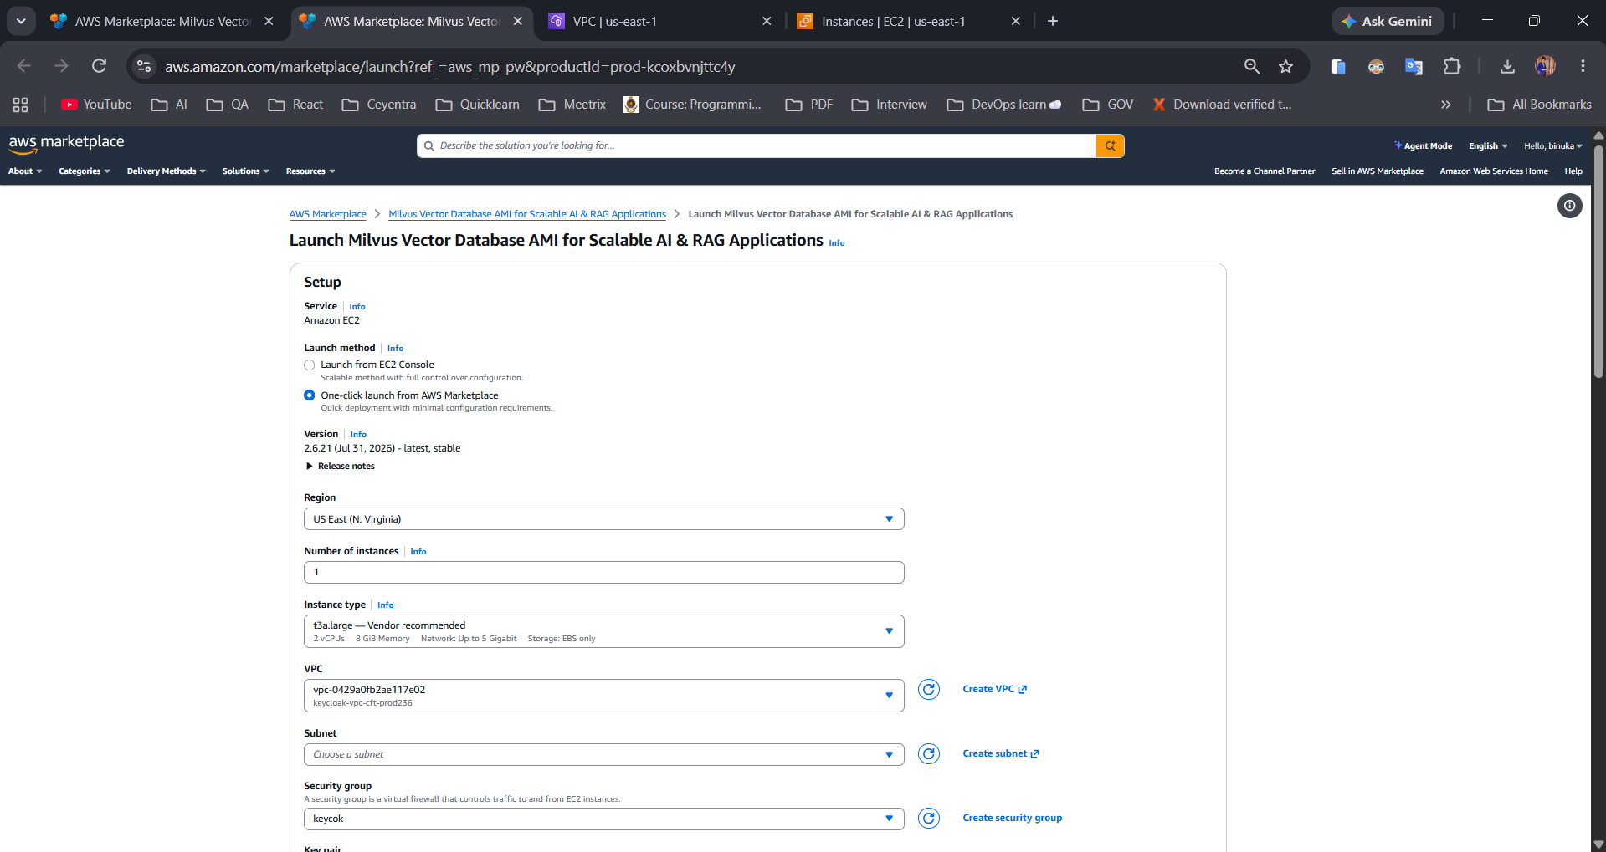Close the VPC | us-east-1 tab
The image size is (1606, 852).
[767, 21]
